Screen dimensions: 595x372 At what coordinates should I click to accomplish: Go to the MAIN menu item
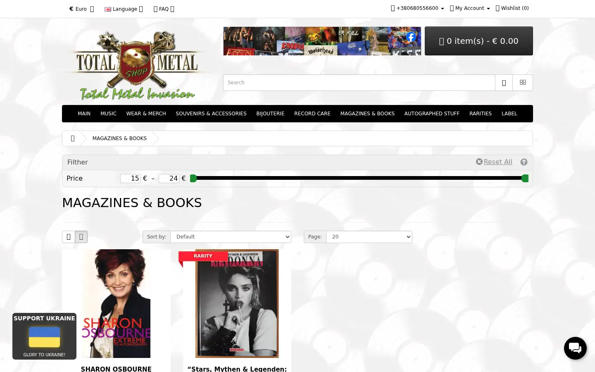pos(84,114)
